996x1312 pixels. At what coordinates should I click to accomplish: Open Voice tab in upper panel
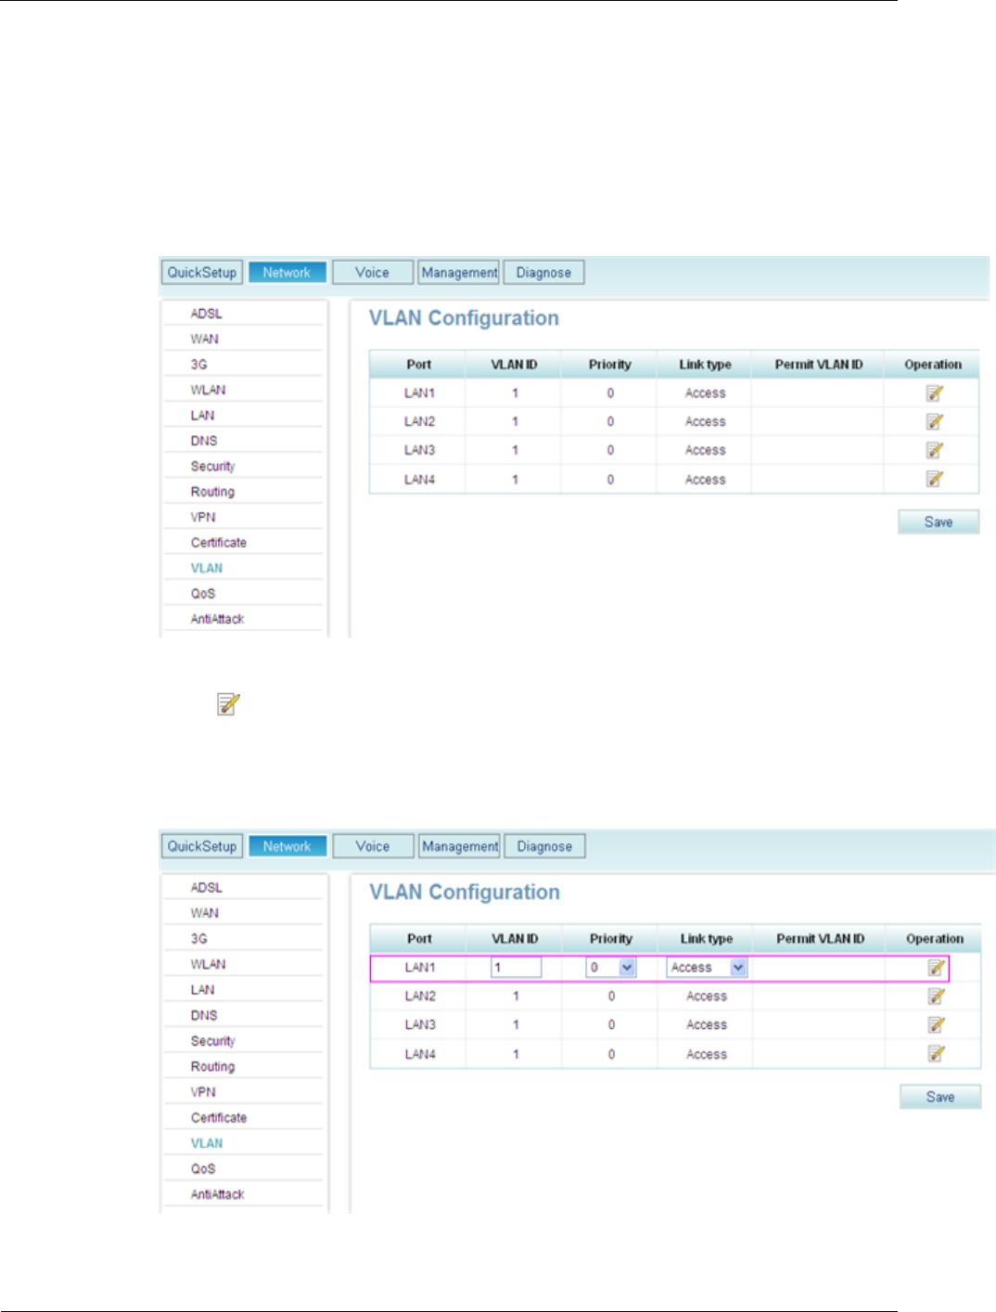pyautogui.click(x=372, y=273)
